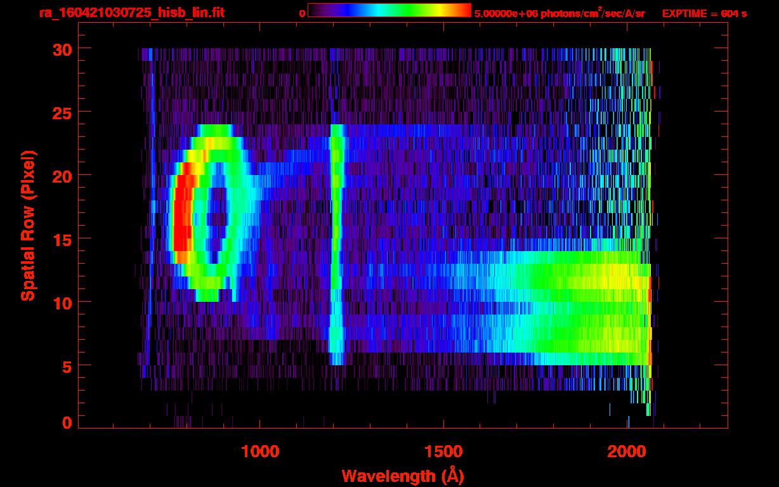The width and height of the screenshot is (779, 487).
Task: Click the color bar minimum label 0
Action: (x=302, y=13)
